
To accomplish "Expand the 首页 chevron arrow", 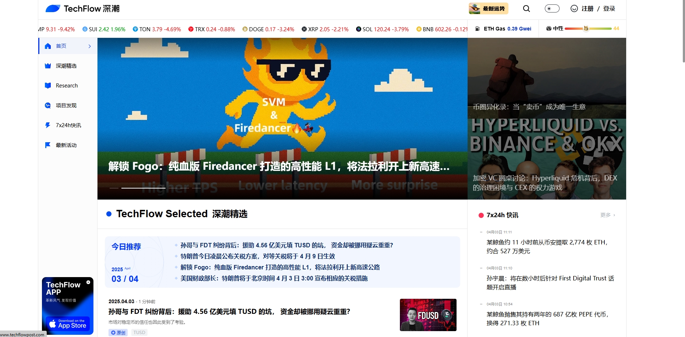I will pos(89,46).
